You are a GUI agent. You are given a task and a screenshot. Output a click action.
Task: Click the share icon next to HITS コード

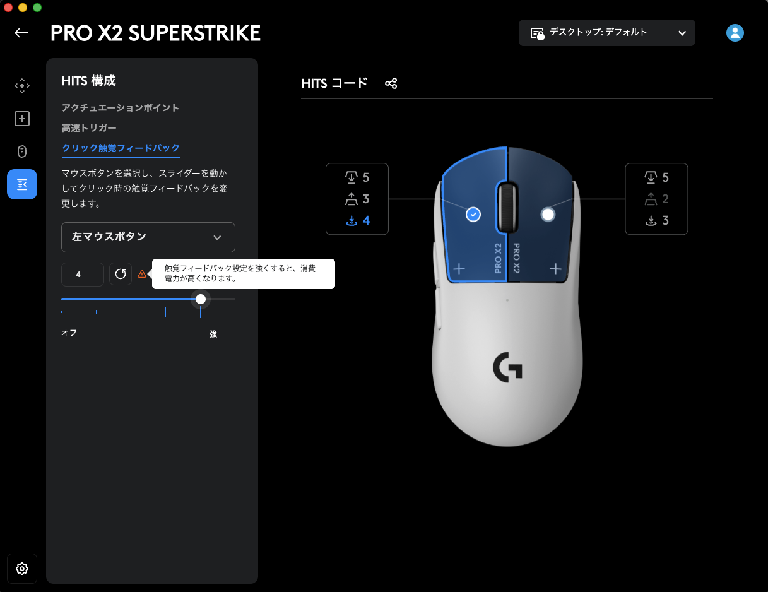pyautogui.click(x=391, y=83)
